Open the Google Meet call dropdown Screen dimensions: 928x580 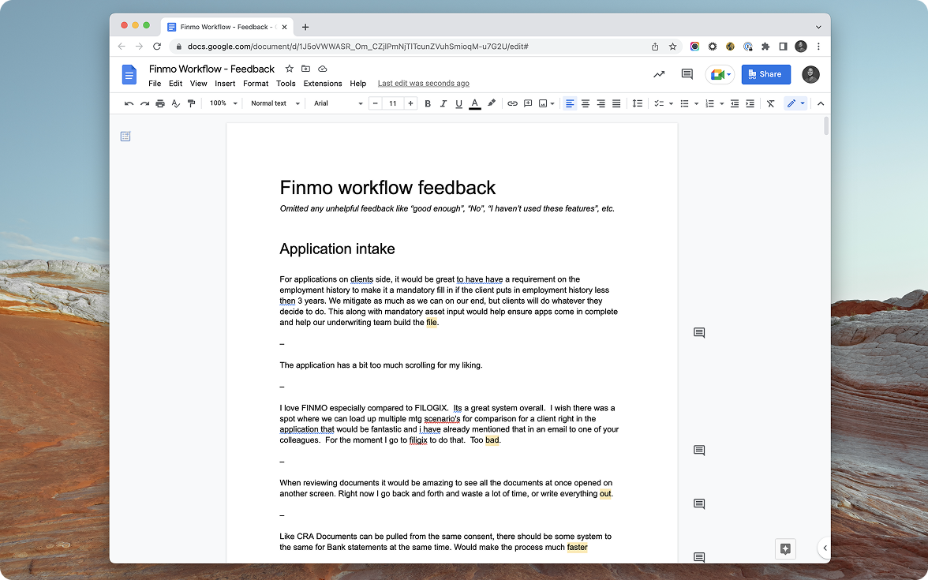coord(720,74)
